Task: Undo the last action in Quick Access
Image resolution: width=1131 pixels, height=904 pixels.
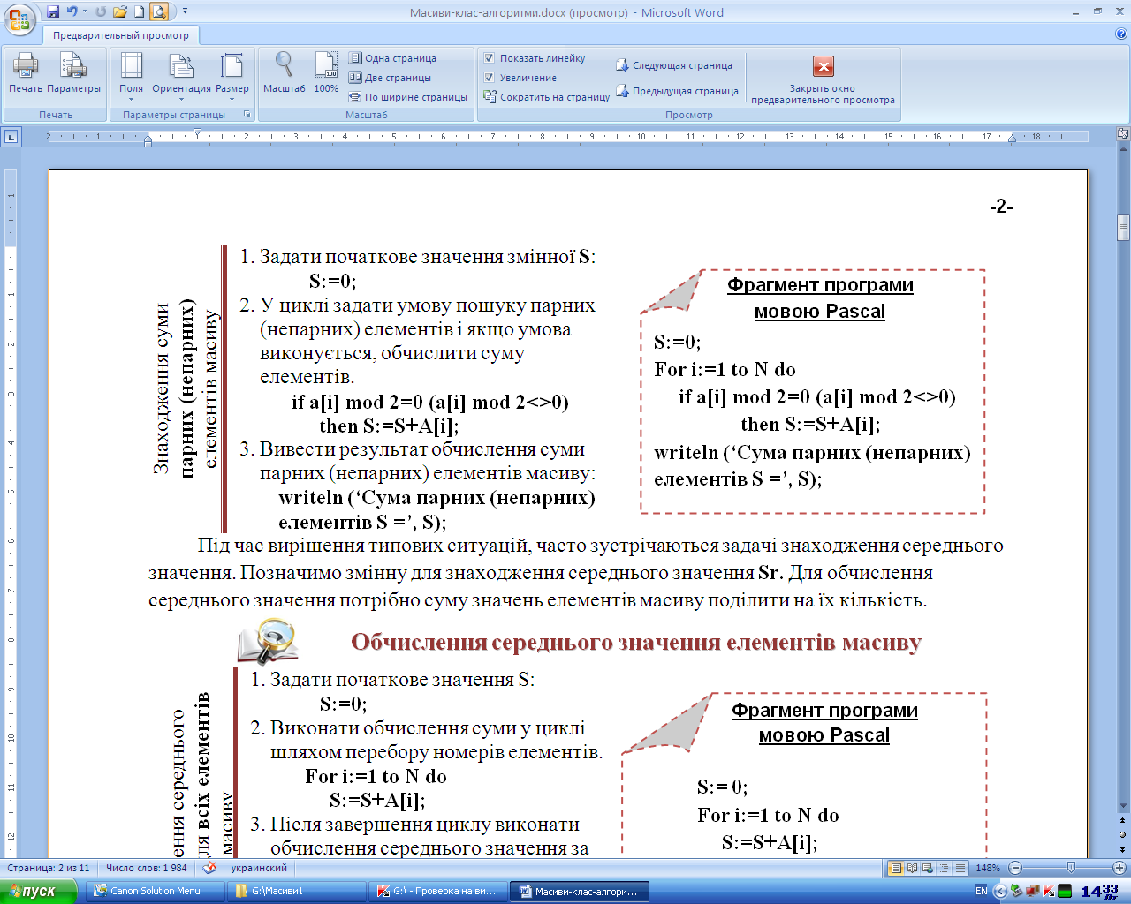Action: click(x=72, y=12)
